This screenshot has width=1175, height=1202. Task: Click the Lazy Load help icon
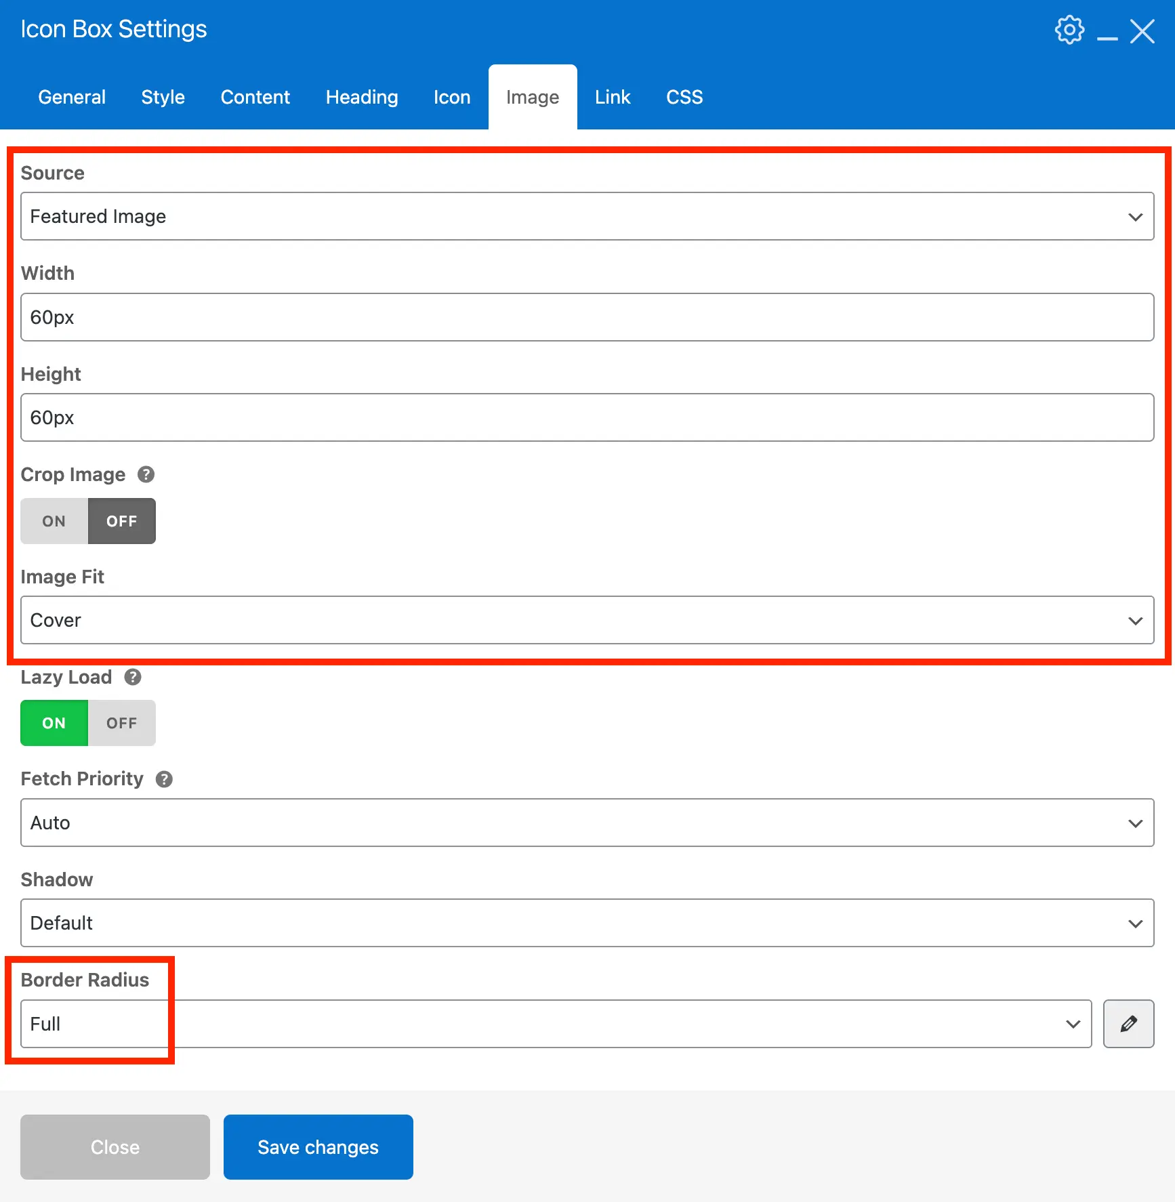[x=133, y=677]
